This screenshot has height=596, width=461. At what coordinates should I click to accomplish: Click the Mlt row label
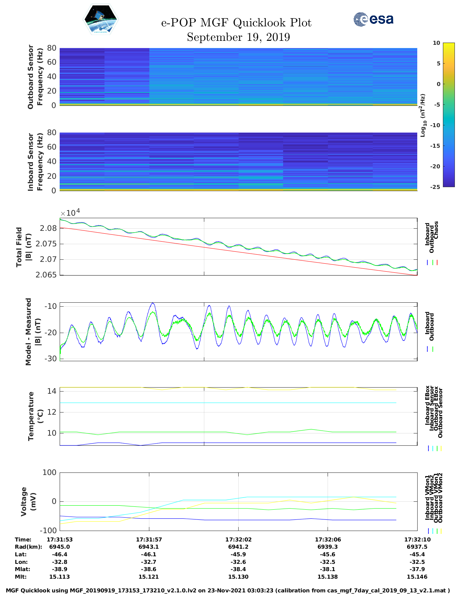pos(21,577)
